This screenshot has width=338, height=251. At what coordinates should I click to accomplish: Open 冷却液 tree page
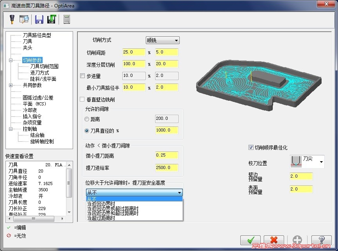[30, 110]
